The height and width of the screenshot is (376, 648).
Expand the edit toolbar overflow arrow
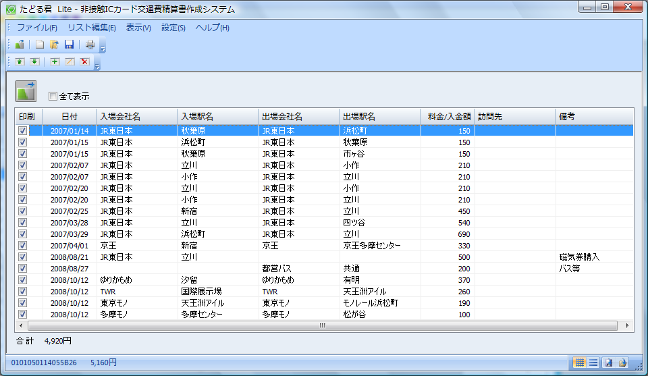pos(97,65)
